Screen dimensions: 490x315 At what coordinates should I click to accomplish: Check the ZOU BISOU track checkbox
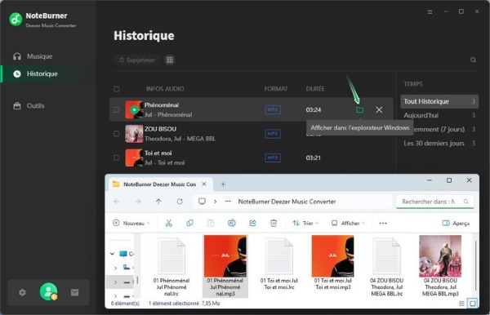click(116, 134)
